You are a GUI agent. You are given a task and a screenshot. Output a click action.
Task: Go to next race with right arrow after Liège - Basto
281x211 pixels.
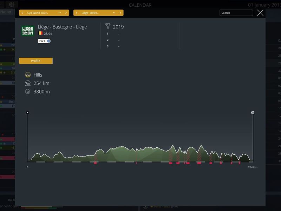tap(120, 13)
